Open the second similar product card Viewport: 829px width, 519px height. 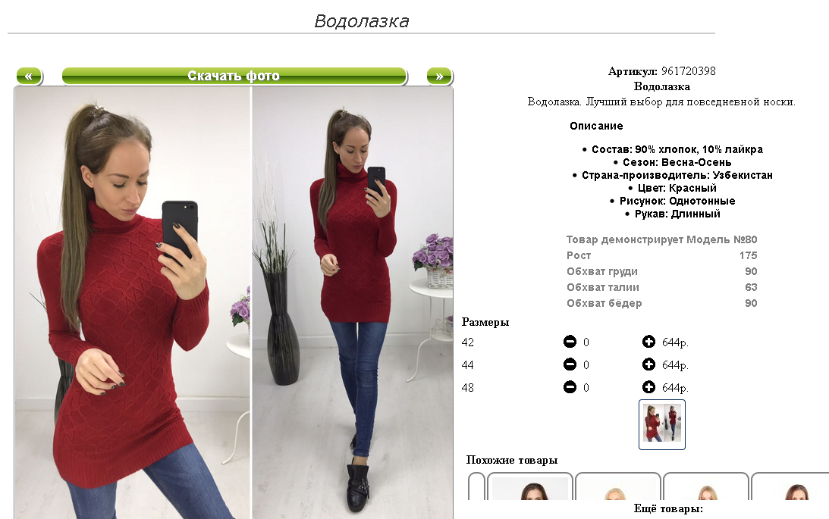coord(617,486)
